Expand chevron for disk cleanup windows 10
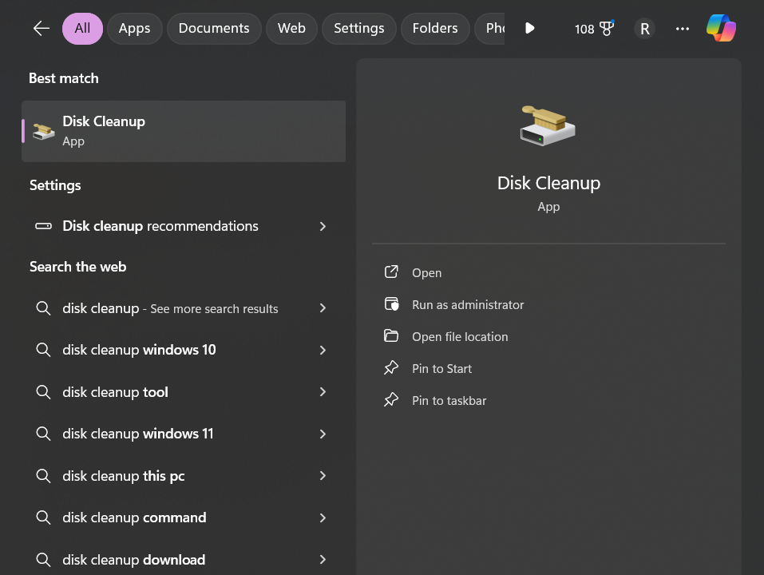The width and height of the screenshot is (764, 575). (x=323, y=350)
